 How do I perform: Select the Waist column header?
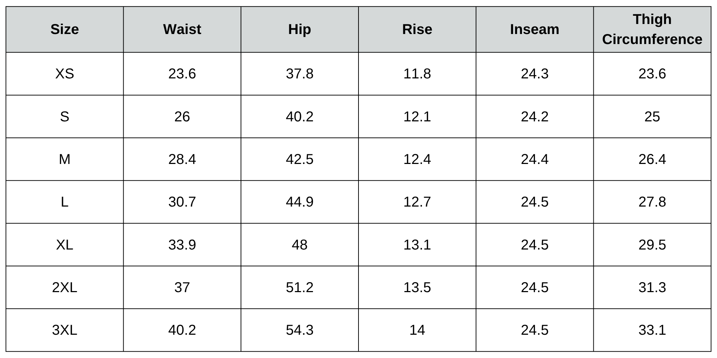click(x=182, y=29)
